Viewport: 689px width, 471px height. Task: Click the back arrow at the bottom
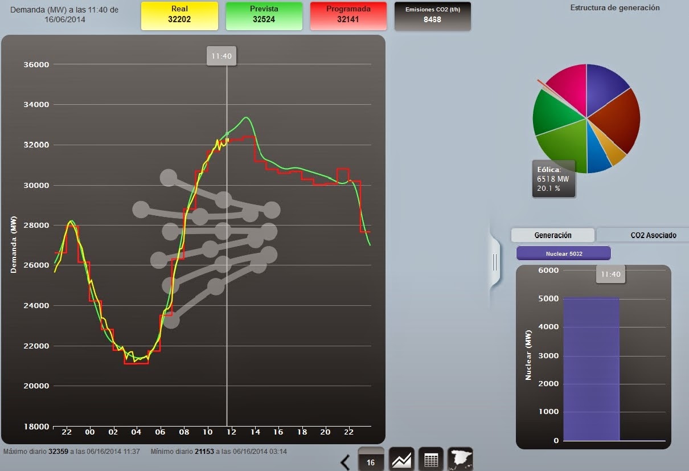pyautogui.click(x=345, y=462)
